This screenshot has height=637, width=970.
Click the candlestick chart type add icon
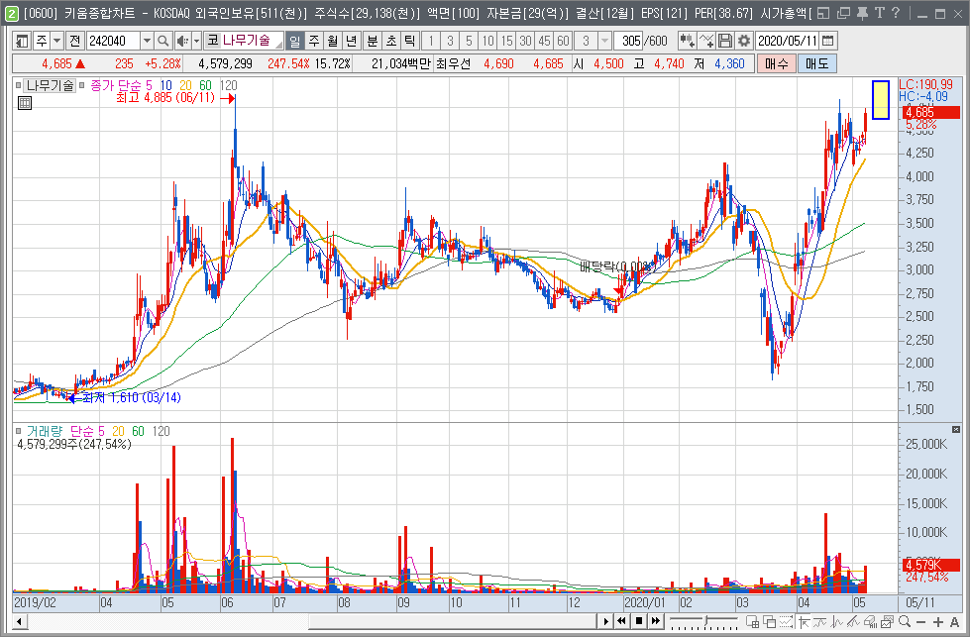[687, 41]
